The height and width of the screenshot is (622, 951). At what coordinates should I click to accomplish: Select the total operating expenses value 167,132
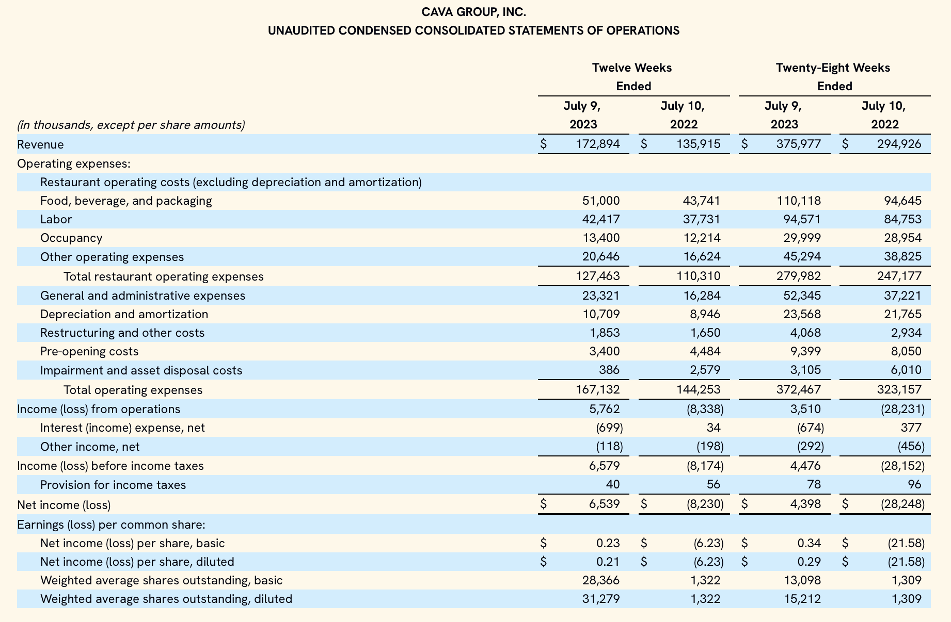pyautogui.click(x=598, y=389)
